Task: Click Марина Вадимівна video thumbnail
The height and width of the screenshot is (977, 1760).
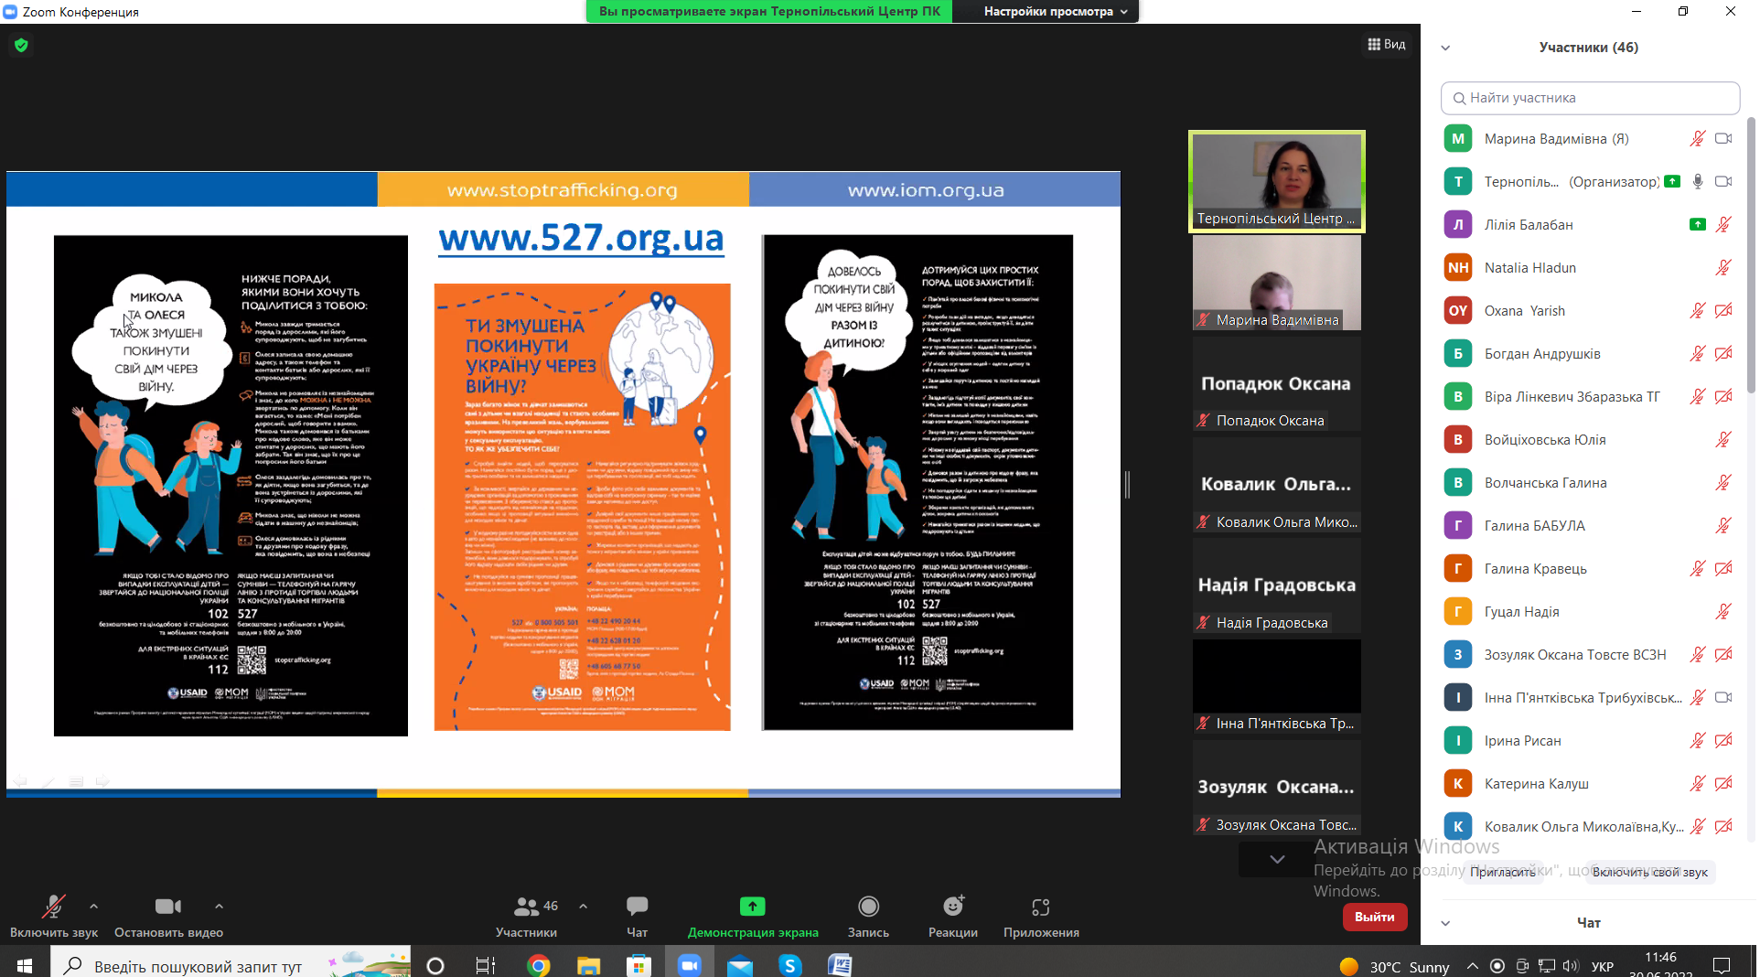Action: click(1277, 283)
